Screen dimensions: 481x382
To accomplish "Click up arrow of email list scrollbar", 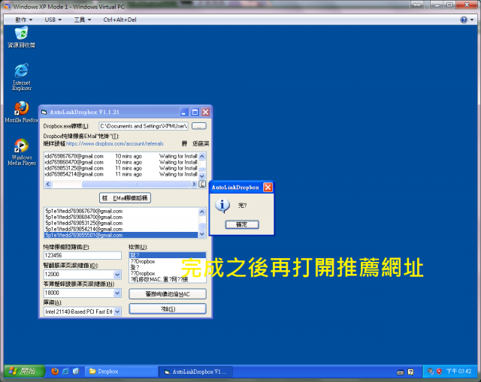I will coord(202,212).
